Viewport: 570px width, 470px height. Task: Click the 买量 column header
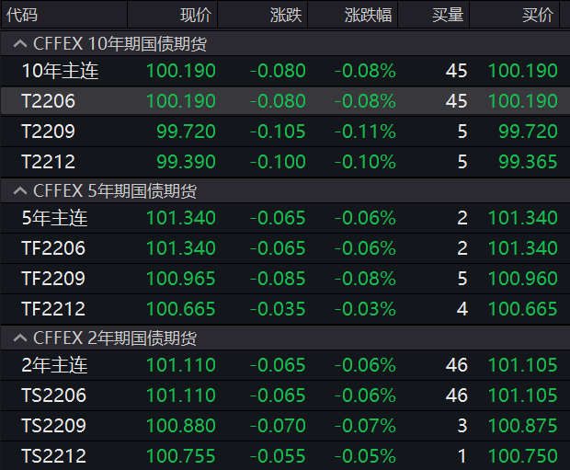(x=448, y=15)
